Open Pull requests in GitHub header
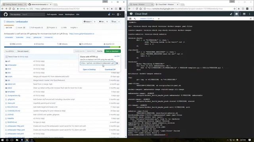The height and width of the screenshot is (142, 254). pos(52,15)
